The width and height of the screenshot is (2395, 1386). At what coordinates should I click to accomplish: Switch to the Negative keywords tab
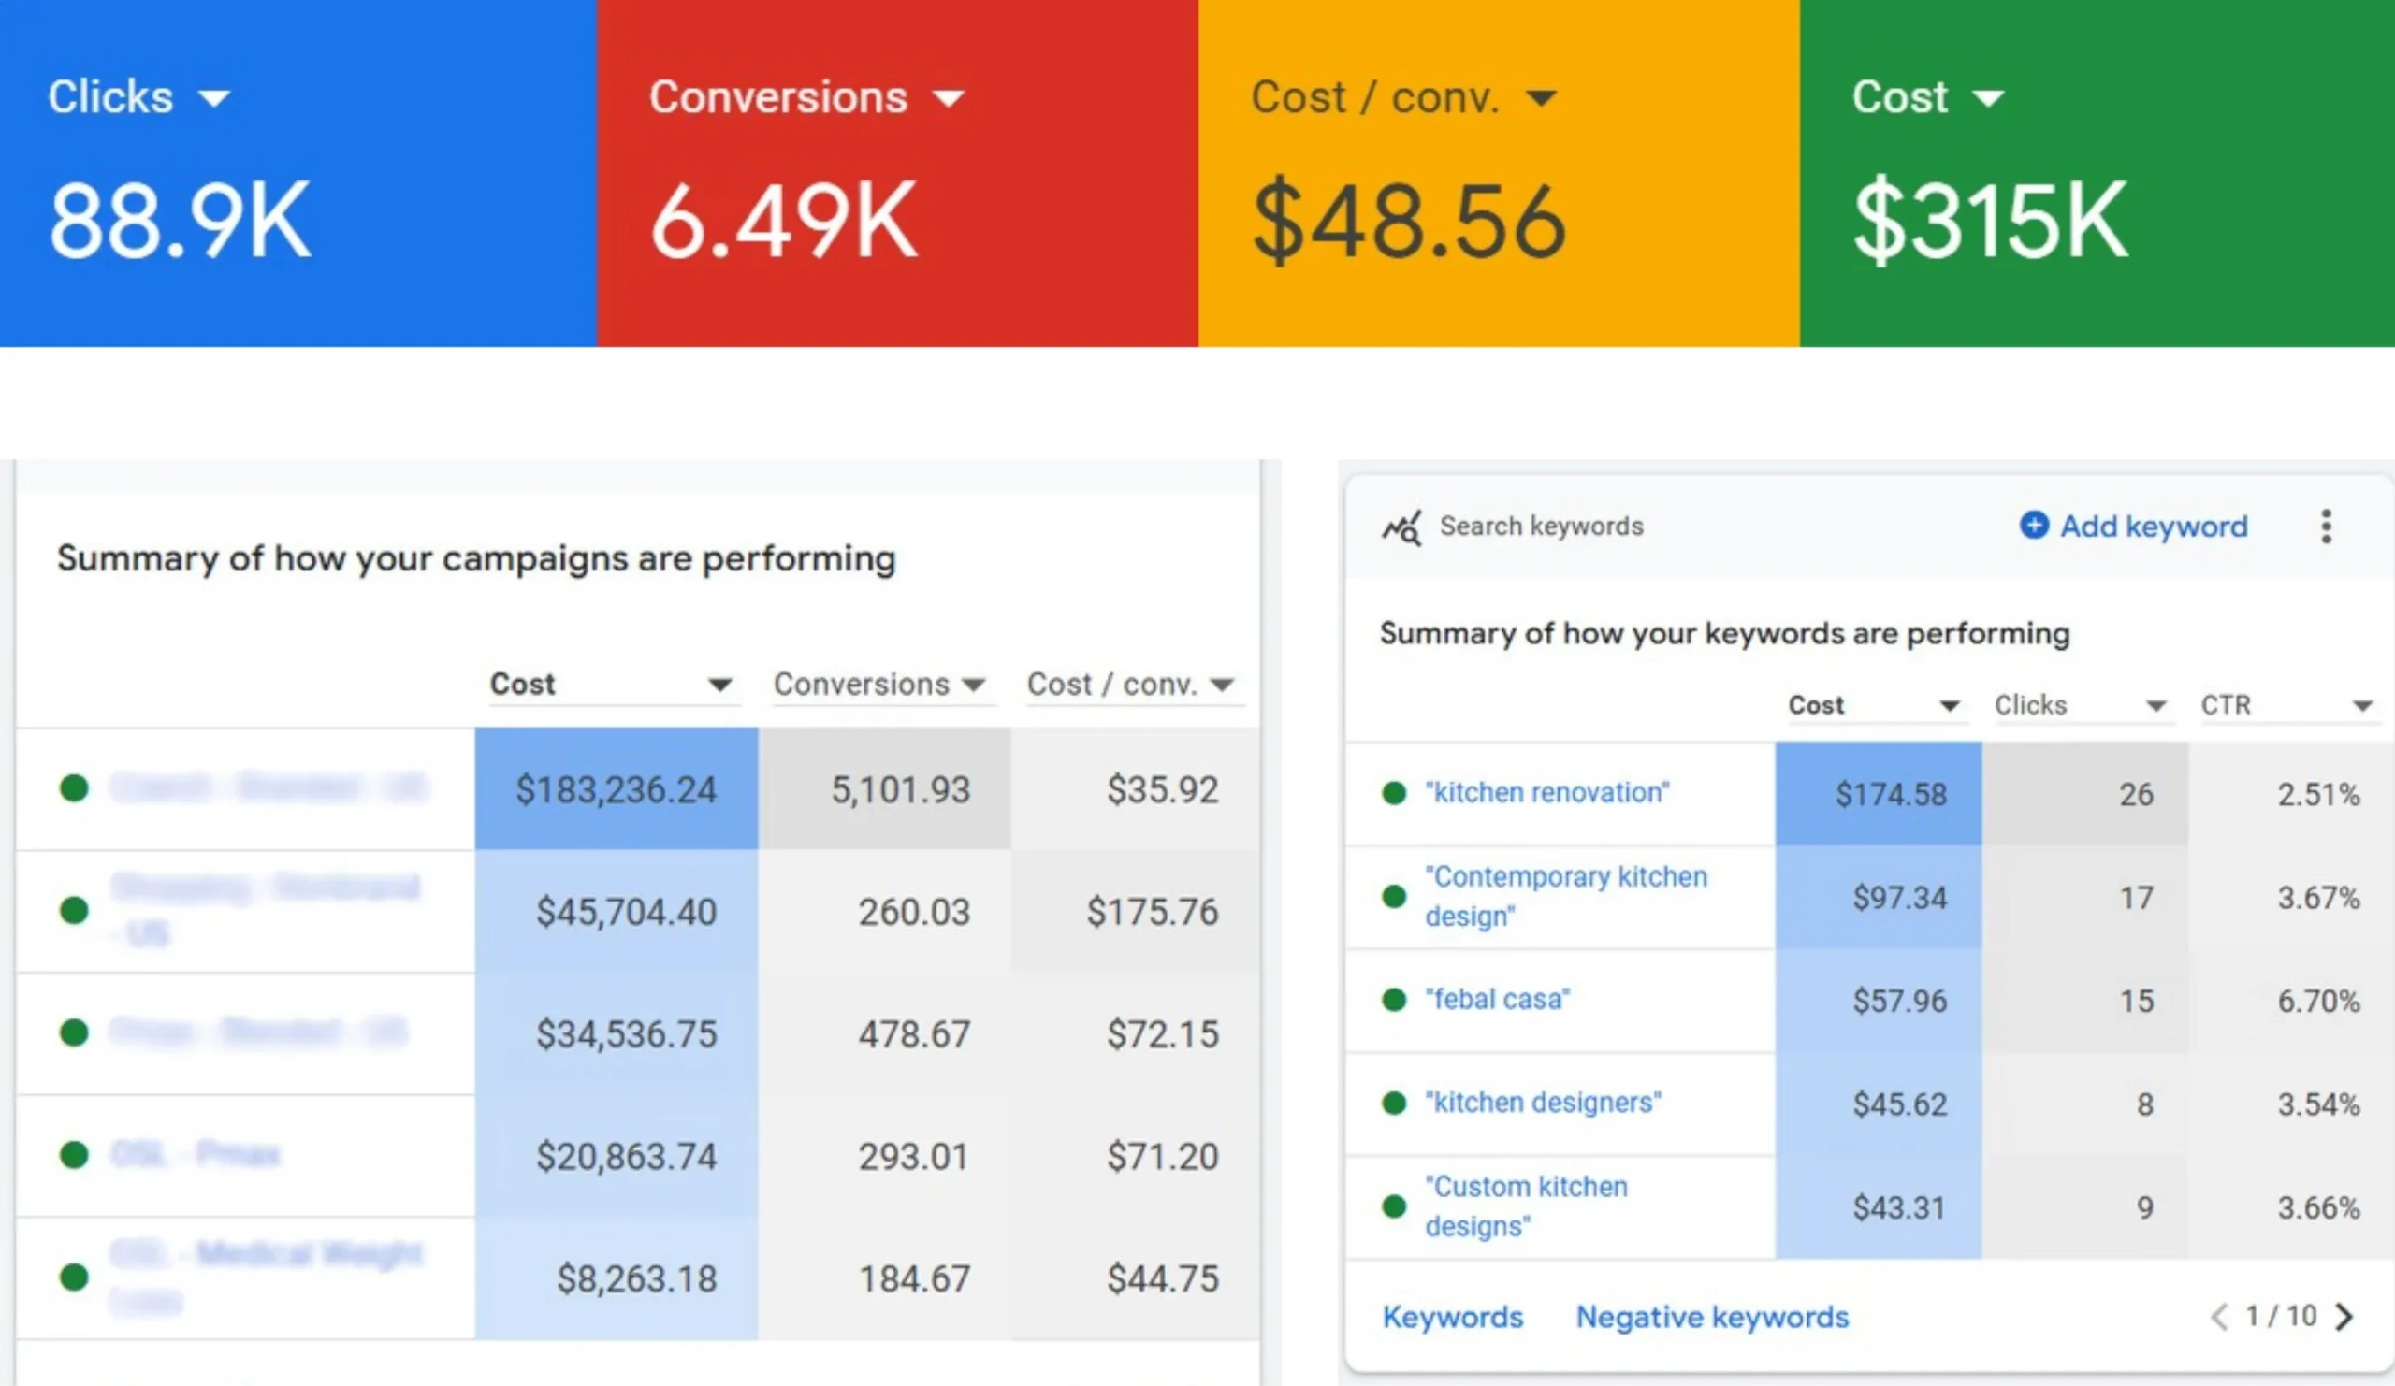(x=1712, y=1317)
